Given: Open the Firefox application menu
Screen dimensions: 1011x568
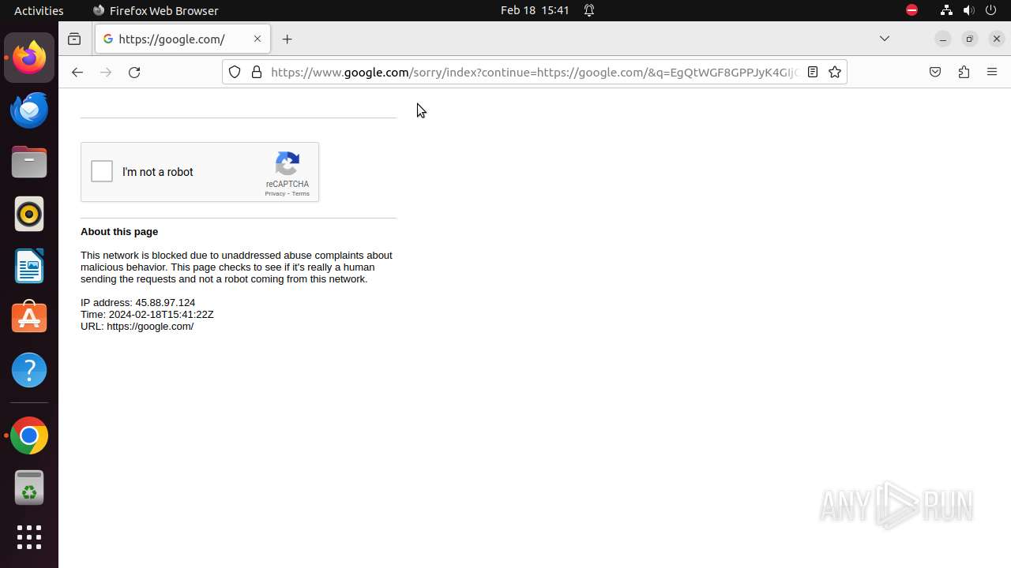Looking at the screenshot, I should click(992, 72).
